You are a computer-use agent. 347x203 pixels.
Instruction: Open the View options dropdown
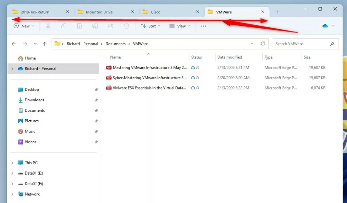click(x=180, y=26)
